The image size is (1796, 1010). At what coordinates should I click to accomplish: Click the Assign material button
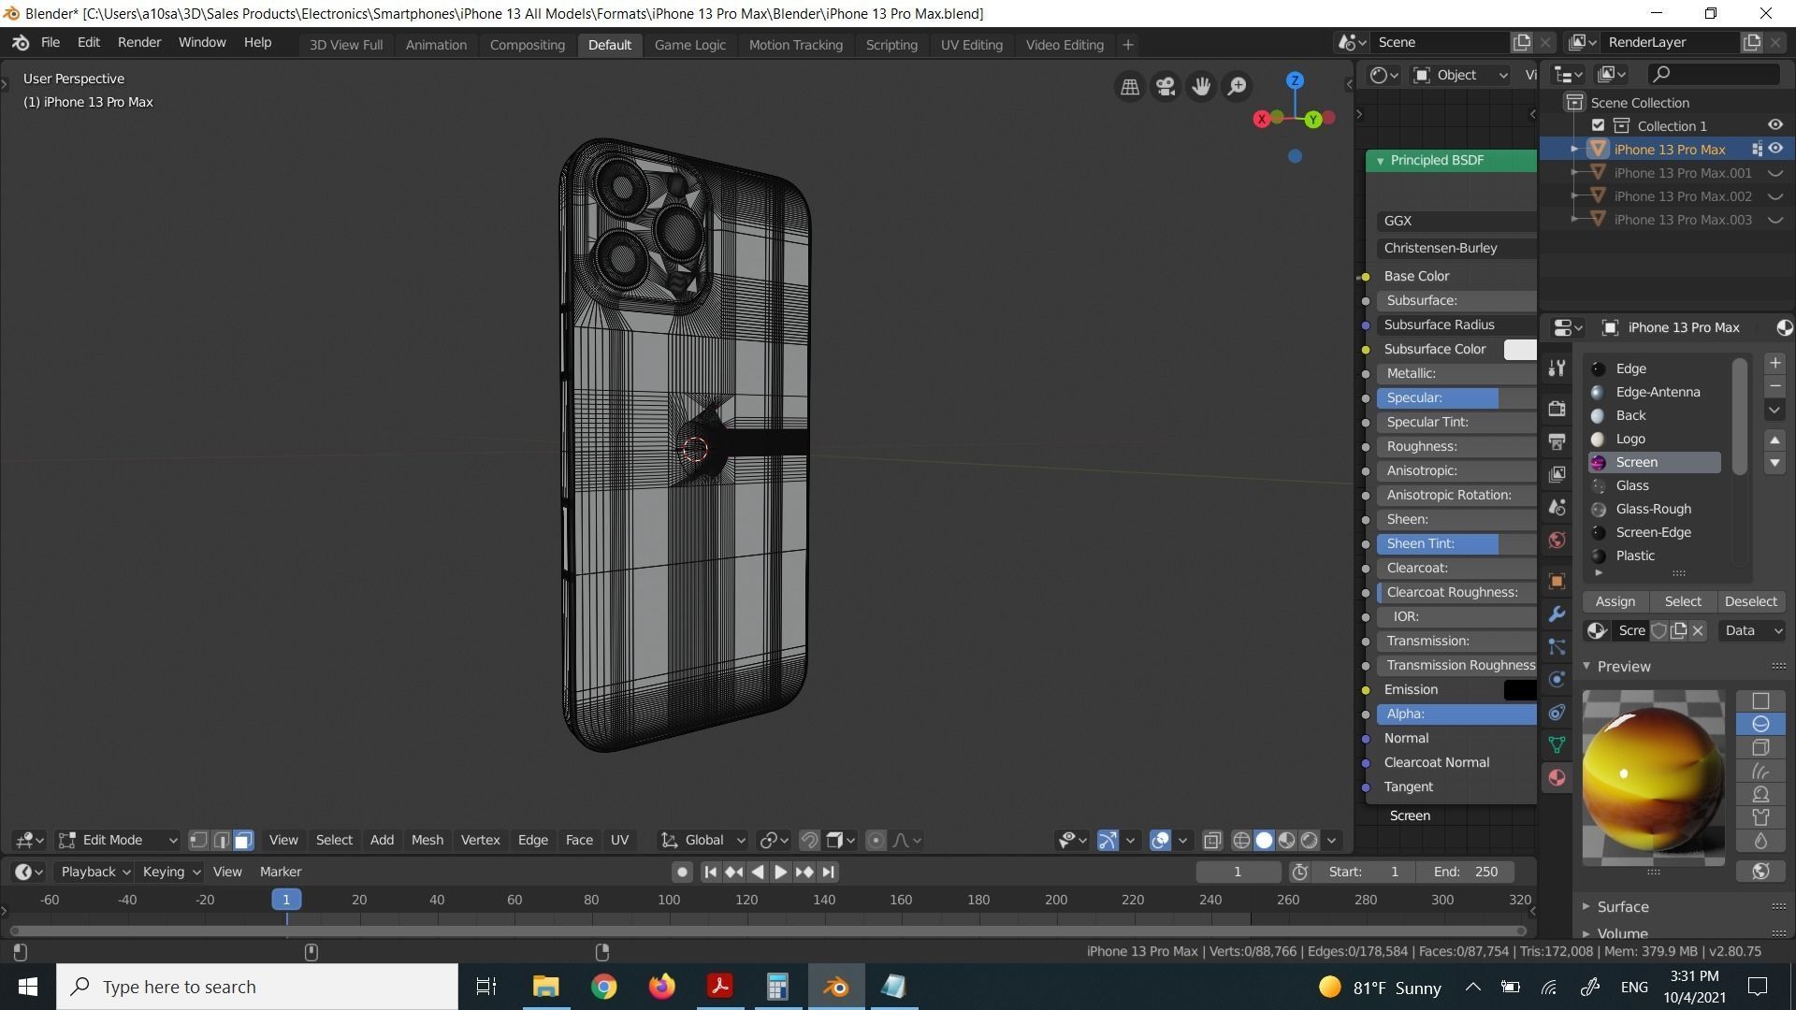[x=1615, y=602]
